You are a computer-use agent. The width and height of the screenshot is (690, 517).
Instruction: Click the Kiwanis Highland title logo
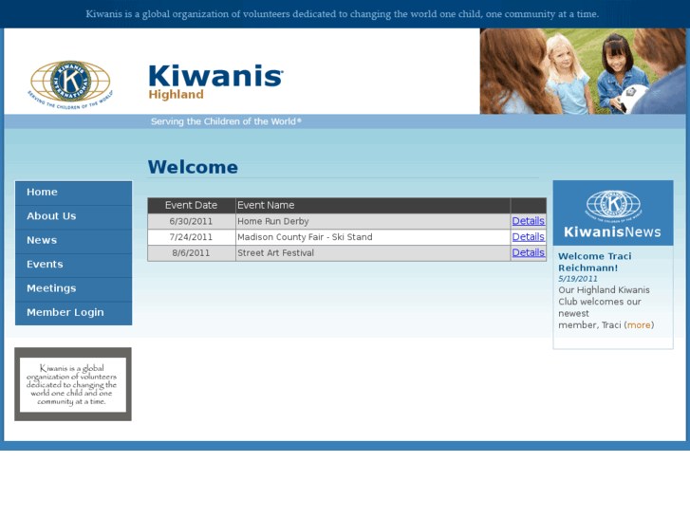tap(215, 82)
